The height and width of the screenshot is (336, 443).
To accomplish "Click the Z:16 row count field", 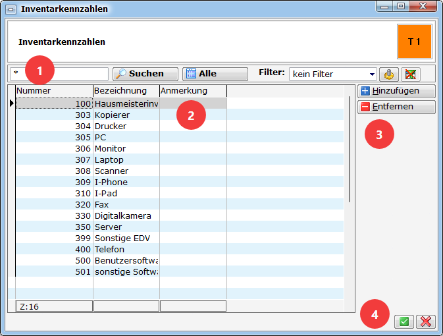I will [54, 306].
